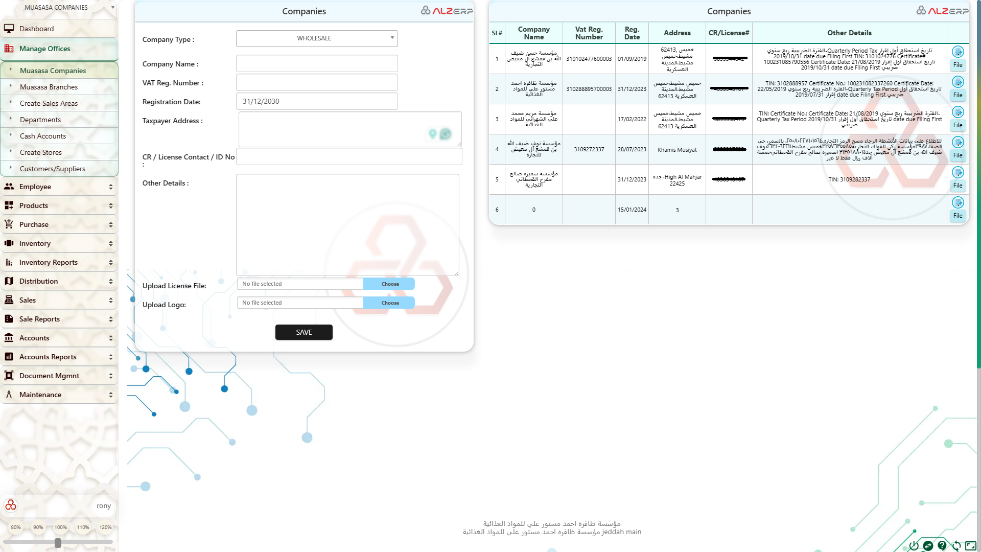Click the refresh icon at bottom right
Viewport: 981px width, 552px height.
[954, 545]
